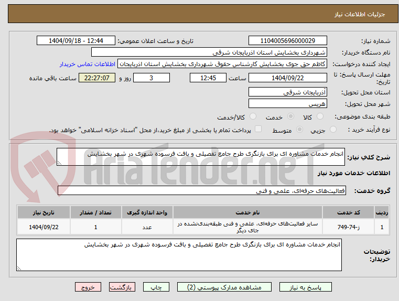Click the واحد اندازه گیری column header

147,212
